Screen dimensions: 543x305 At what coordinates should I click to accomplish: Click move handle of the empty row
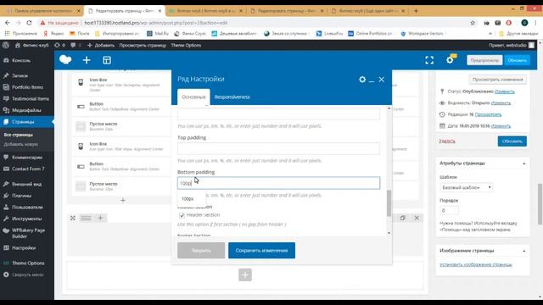(73, 218)
